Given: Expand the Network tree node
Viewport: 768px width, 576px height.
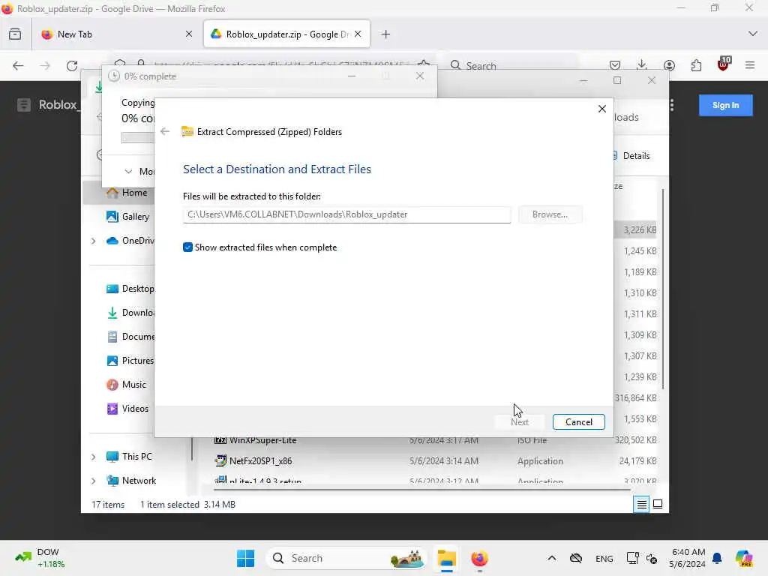Looking at the screenshot, I should coord(93,481).
